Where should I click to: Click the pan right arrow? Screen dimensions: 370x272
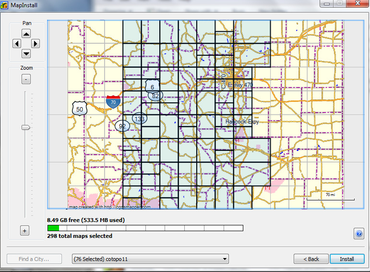coord(36,44)
